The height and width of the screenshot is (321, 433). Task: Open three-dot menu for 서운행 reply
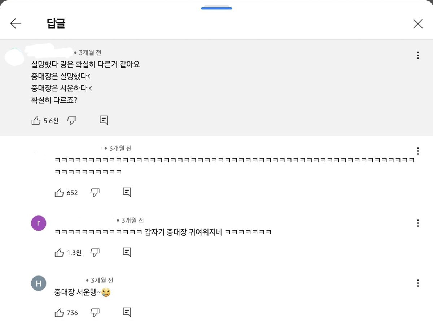[417, 283]
